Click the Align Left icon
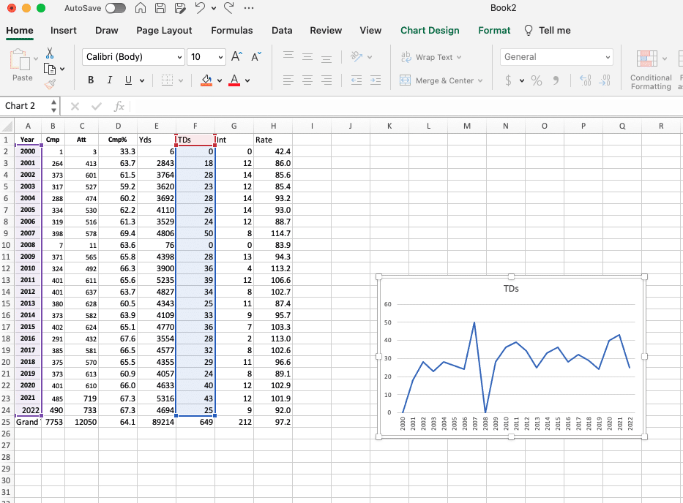This screenshot has height=503, width=683. pos(288,80)
